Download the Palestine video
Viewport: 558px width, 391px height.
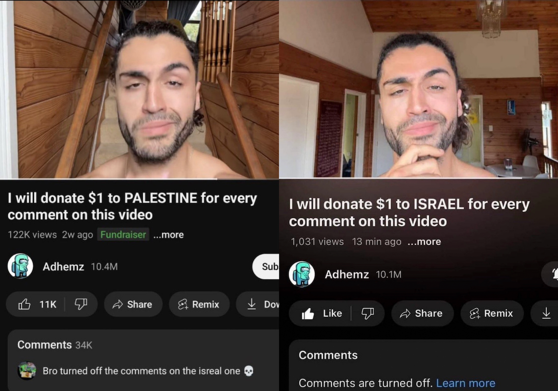coord(258,304)
